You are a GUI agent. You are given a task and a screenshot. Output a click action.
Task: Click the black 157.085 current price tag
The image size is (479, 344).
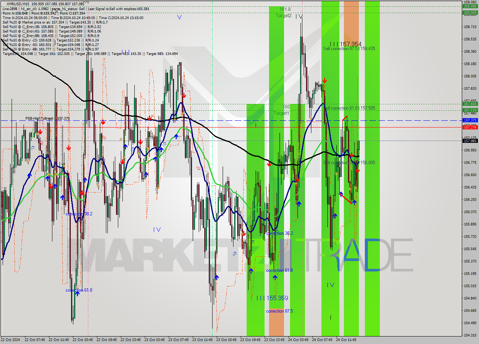[x=470, y=141]
